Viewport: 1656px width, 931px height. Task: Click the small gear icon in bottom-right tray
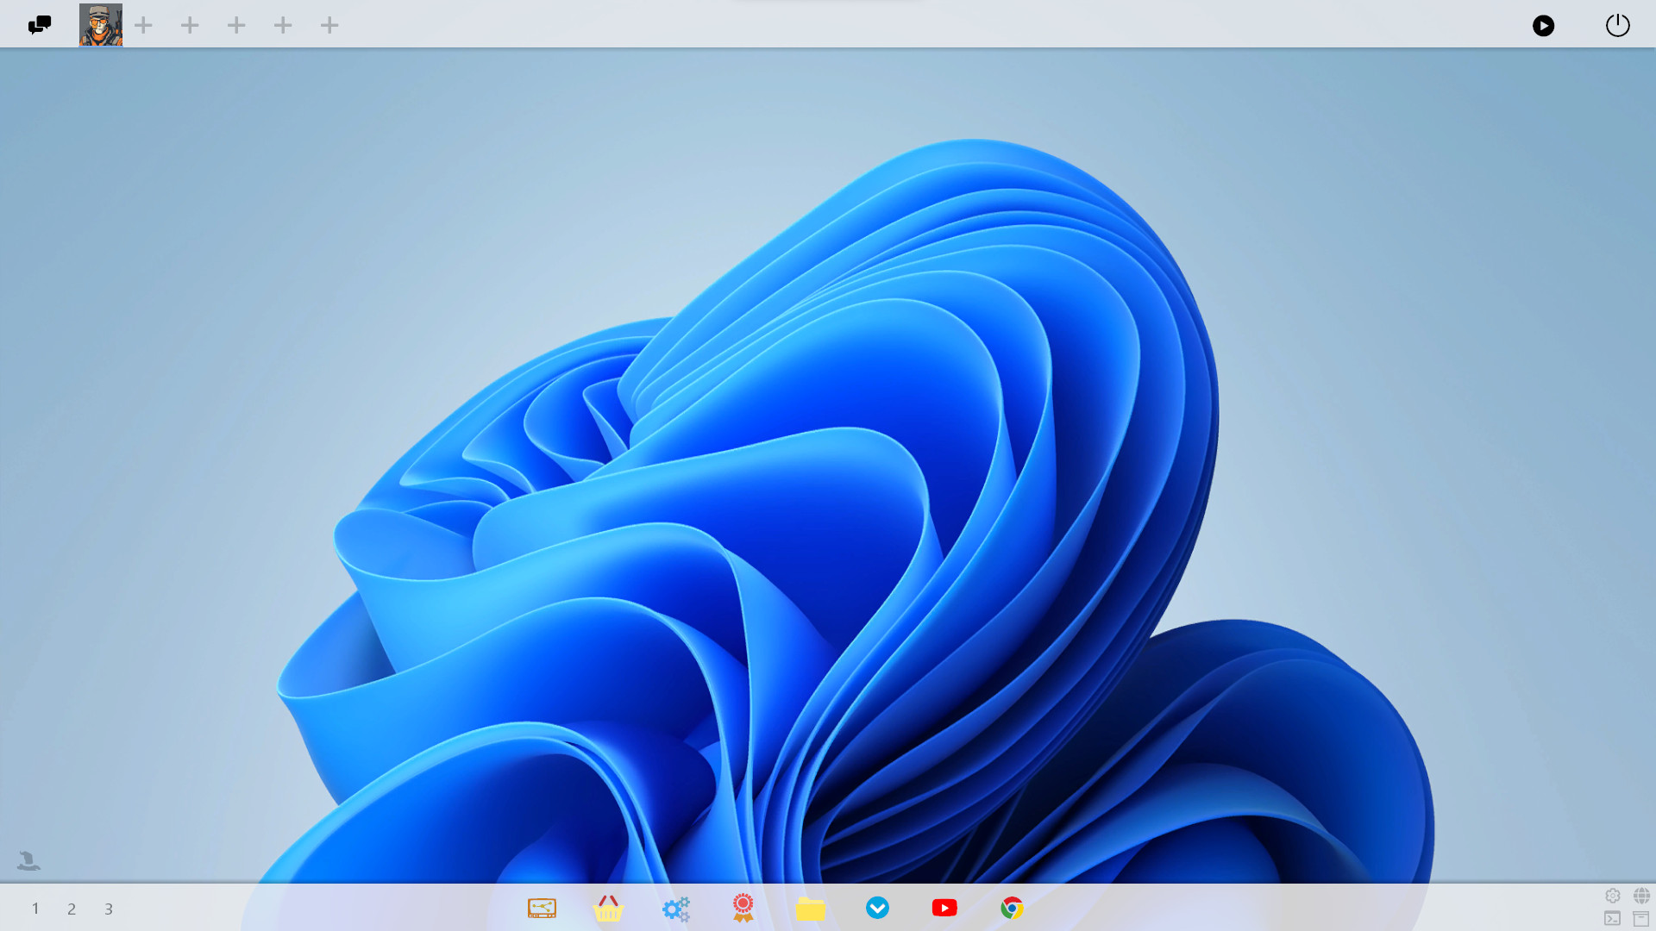click(x=1613, y=896)
